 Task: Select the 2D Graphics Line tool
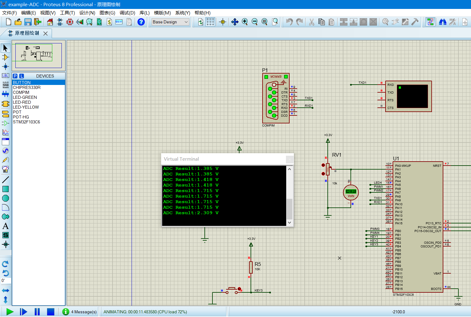tap(6, 180)
